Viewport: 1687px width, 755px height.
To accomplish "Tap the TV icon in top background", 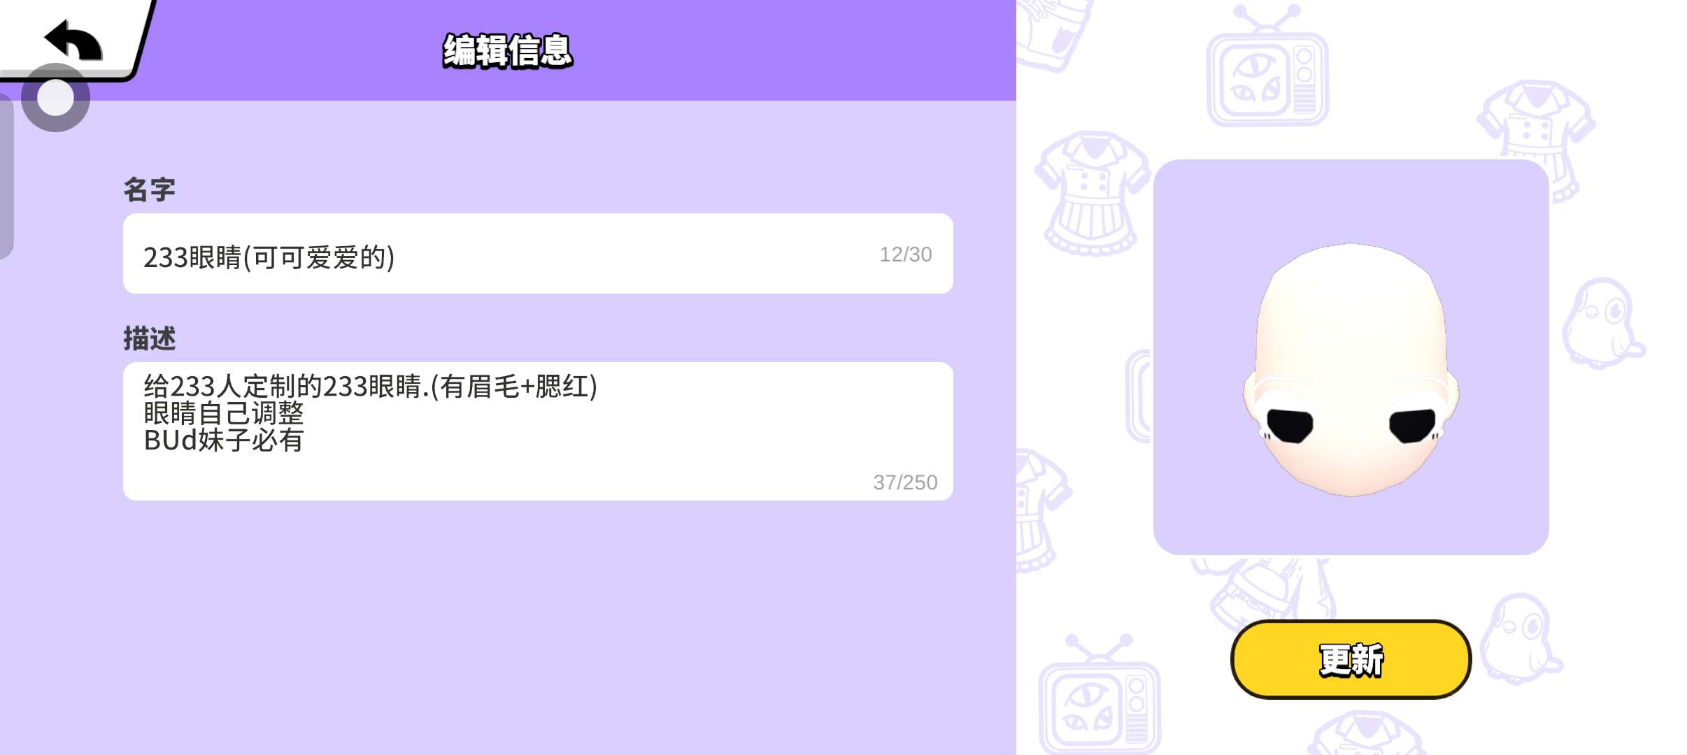I will 1267,66.
